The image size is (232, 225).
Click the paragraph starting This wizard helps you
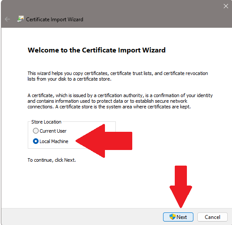118,76
